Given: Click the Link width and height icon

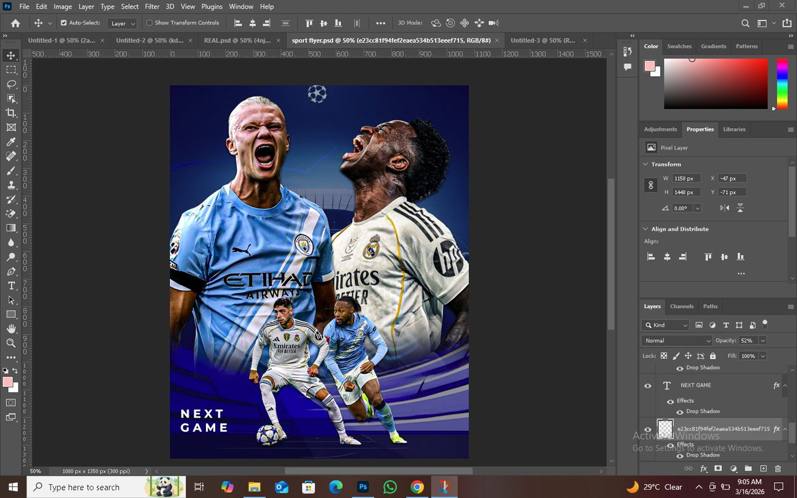Looking at the screenshot, I should coord(652,185).
